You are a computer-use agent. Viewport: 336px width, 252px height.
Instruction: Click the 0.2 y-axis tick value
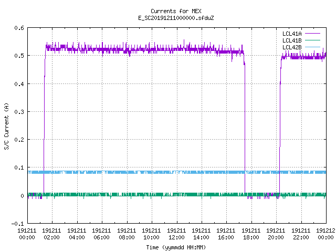19,140
